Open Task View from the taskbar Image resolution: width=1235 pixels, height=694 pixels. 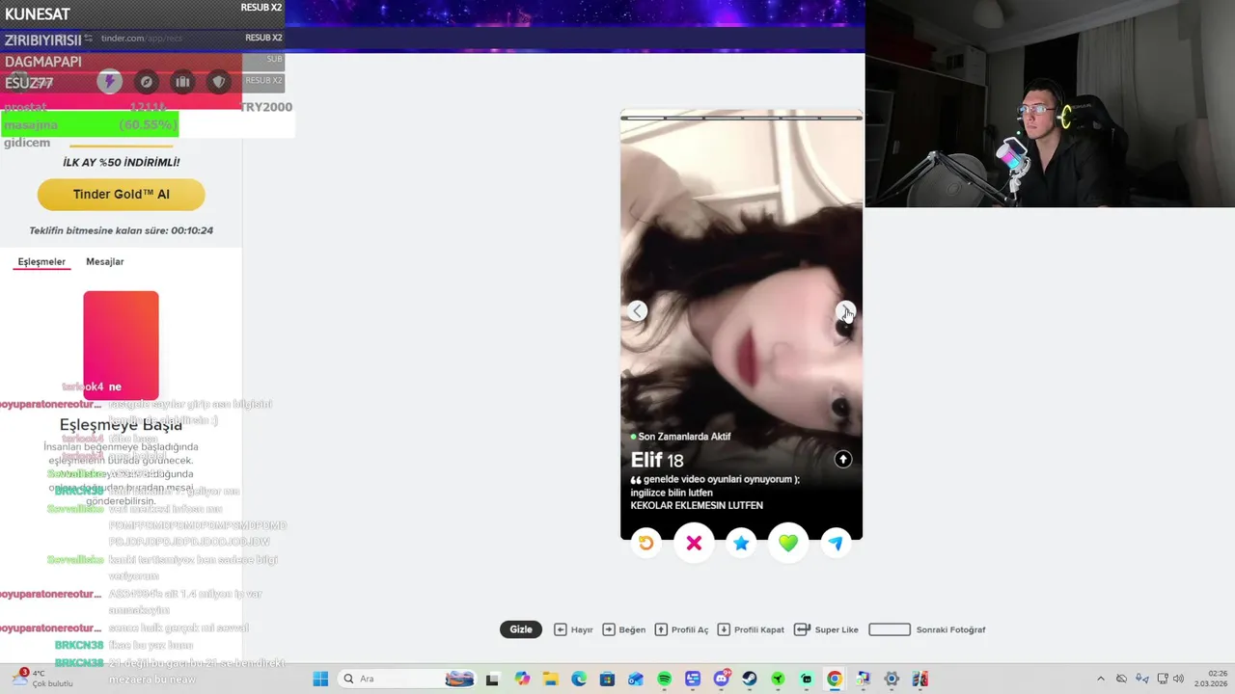(x=493, y=679)
